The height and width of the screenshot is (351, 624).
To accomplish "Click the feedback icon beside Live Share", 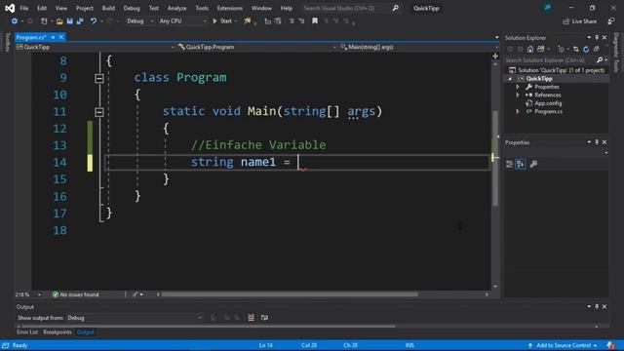I will [611, 21].
